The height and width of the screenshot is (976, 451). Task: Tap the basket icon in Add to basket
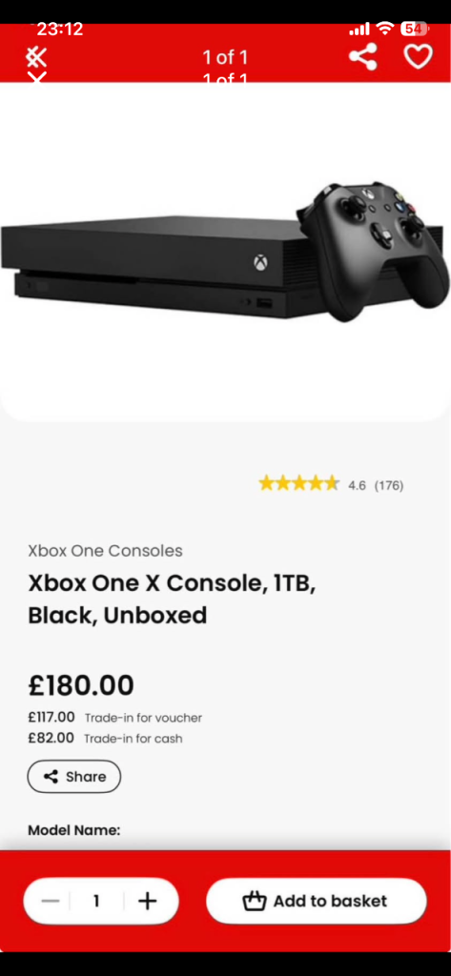click(x=255, y=900)
